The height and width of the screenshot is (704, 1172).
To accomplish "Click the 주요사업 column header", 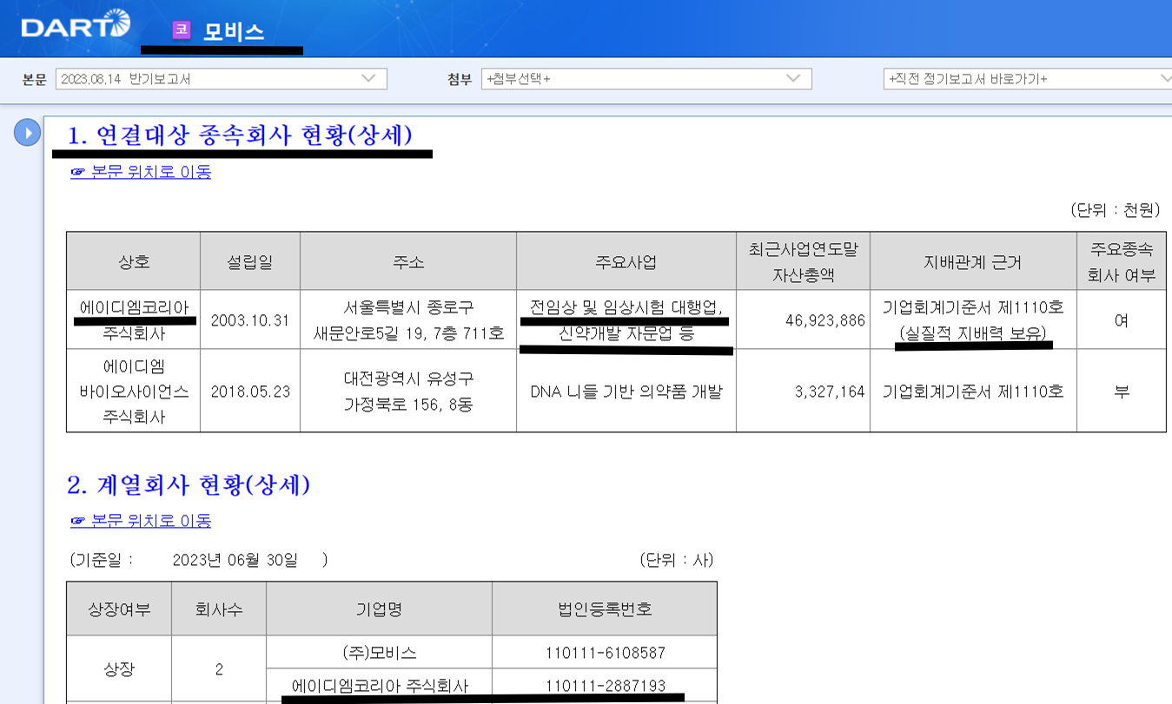I will 626,261.
